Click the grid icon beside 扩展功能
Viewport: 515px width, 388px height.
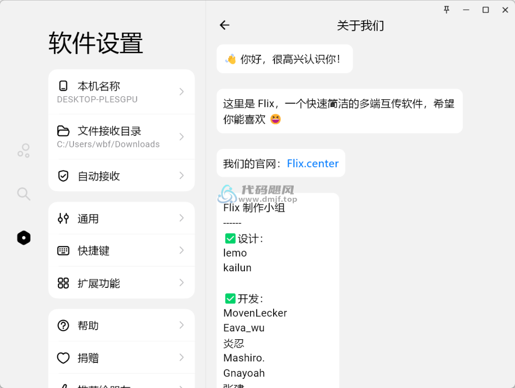pyautogui.click(x=63, y=283)
